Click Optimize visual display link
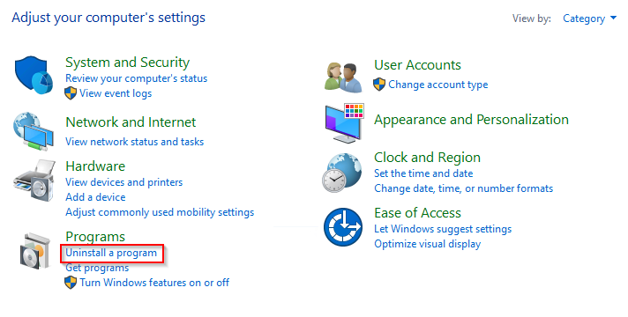 pyautogui.click(x=428, y=244)
